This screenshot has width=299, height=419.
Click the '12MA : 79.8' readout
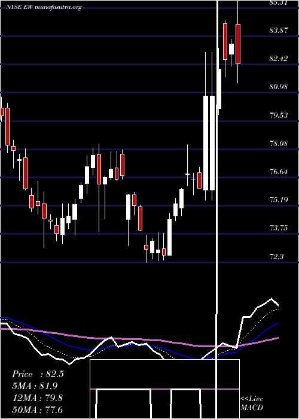(x=38, y=397)
